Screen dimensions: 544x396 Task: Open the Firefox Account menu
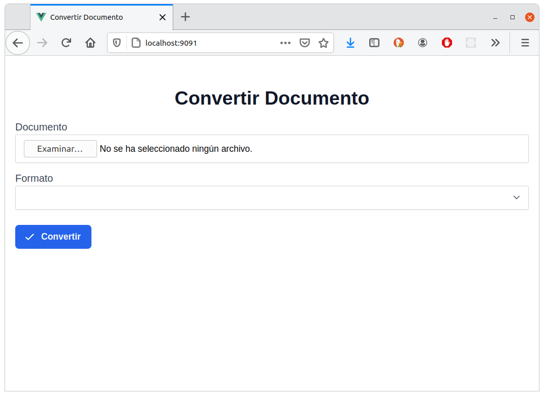tap(423, 43)
